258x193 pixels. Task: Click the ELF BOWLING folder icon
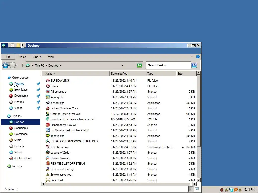tap(48, 80)
